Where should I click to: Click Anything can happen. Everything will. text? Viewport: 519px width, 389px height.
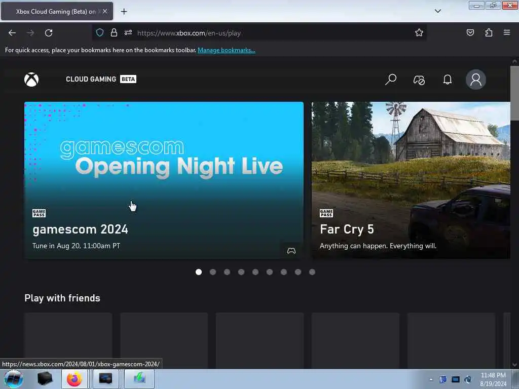[x=378, y=246]
